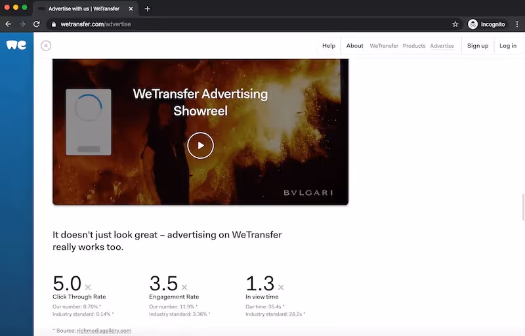The image size is (525, 336).
Task: Click the 'WeTransfer Advertising Showreel' title
Action: (x=200, y=102)
